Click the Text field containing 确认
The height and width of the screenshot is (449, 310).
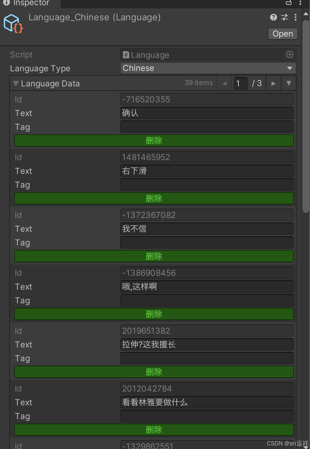pyautogui.click(x=207, y=113)
